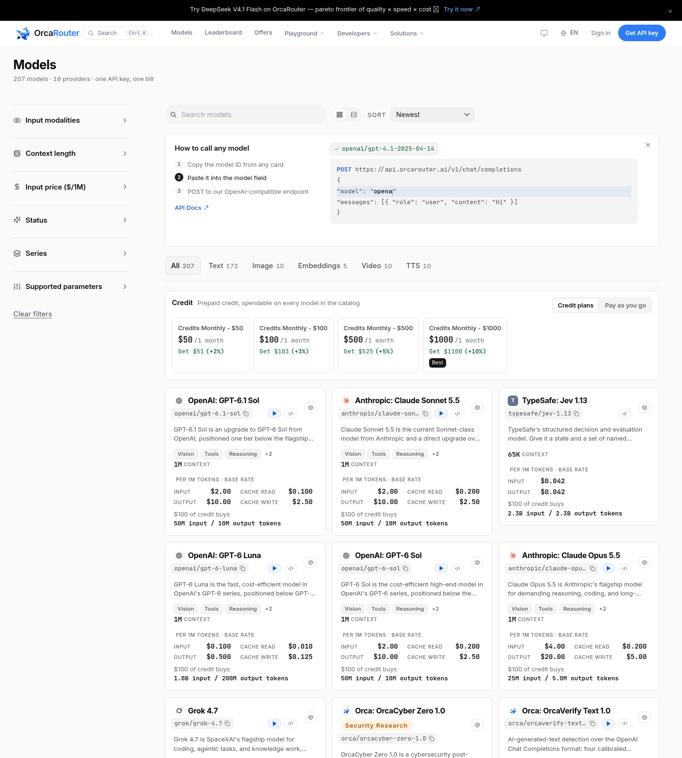
Task: Open the Sort dropdown showing Newest
Action: (432, 115)
